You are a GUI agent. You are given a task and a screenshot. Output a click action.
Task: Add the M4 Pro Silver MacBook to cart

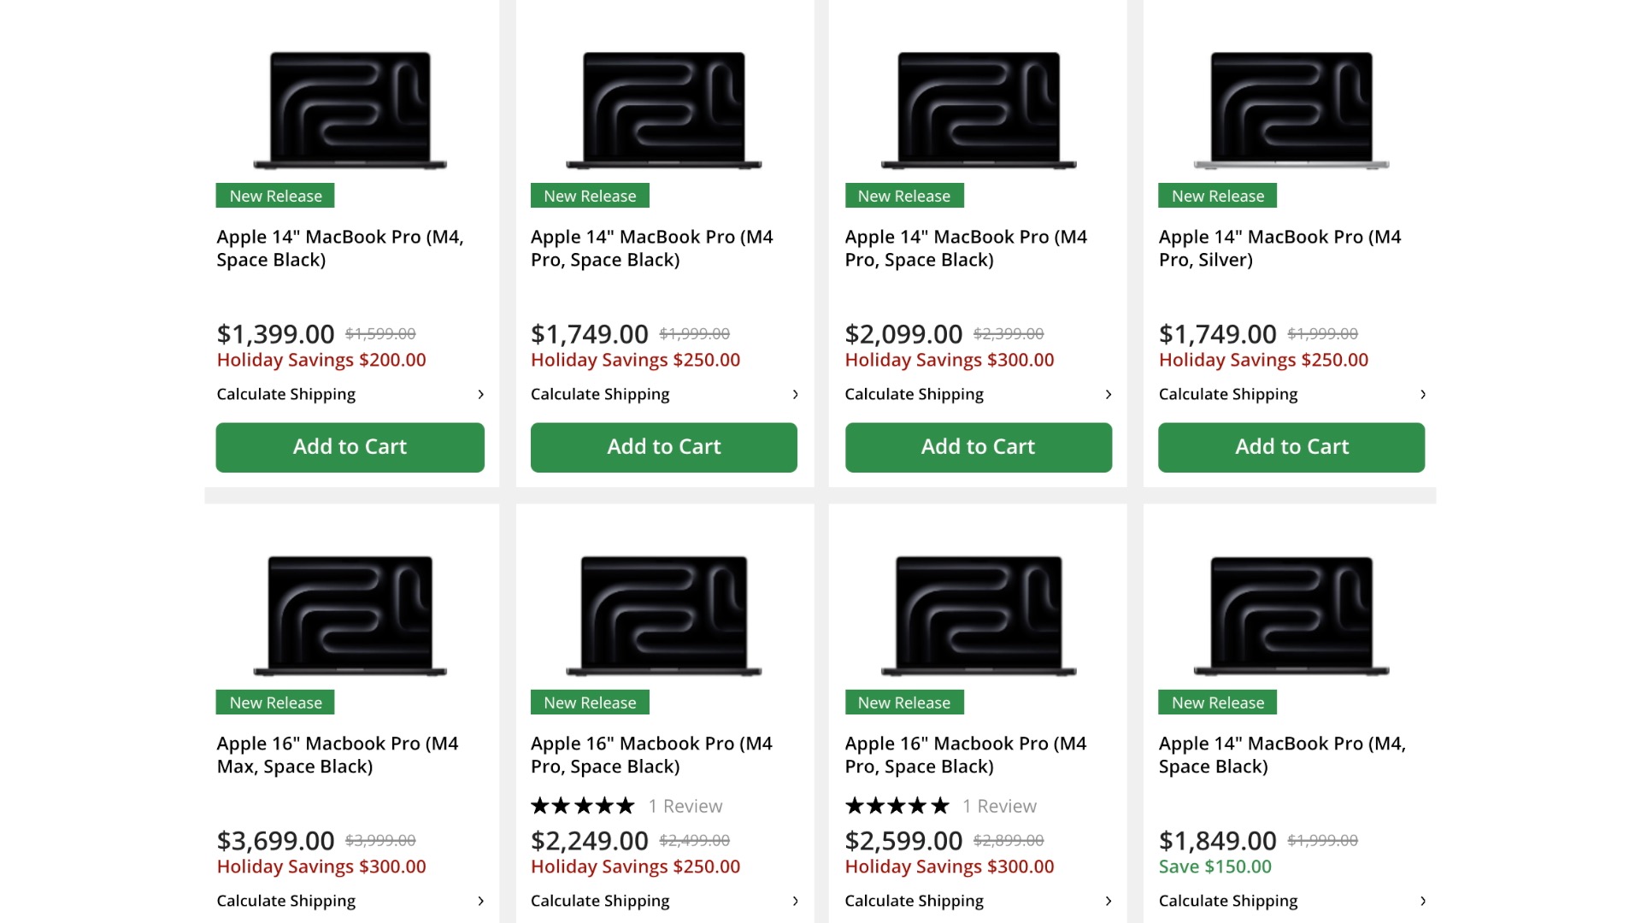(1291, 447)
